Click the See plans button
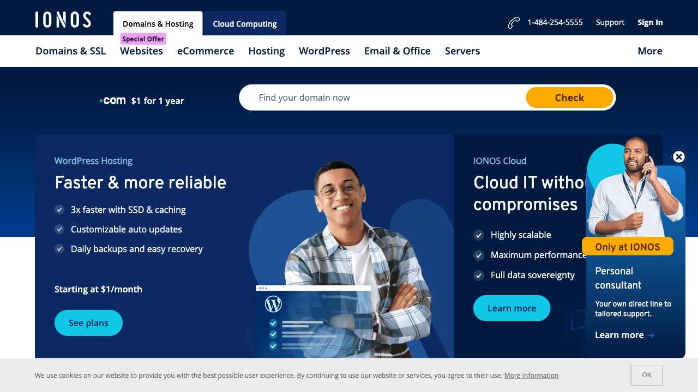 click(88, 323)
